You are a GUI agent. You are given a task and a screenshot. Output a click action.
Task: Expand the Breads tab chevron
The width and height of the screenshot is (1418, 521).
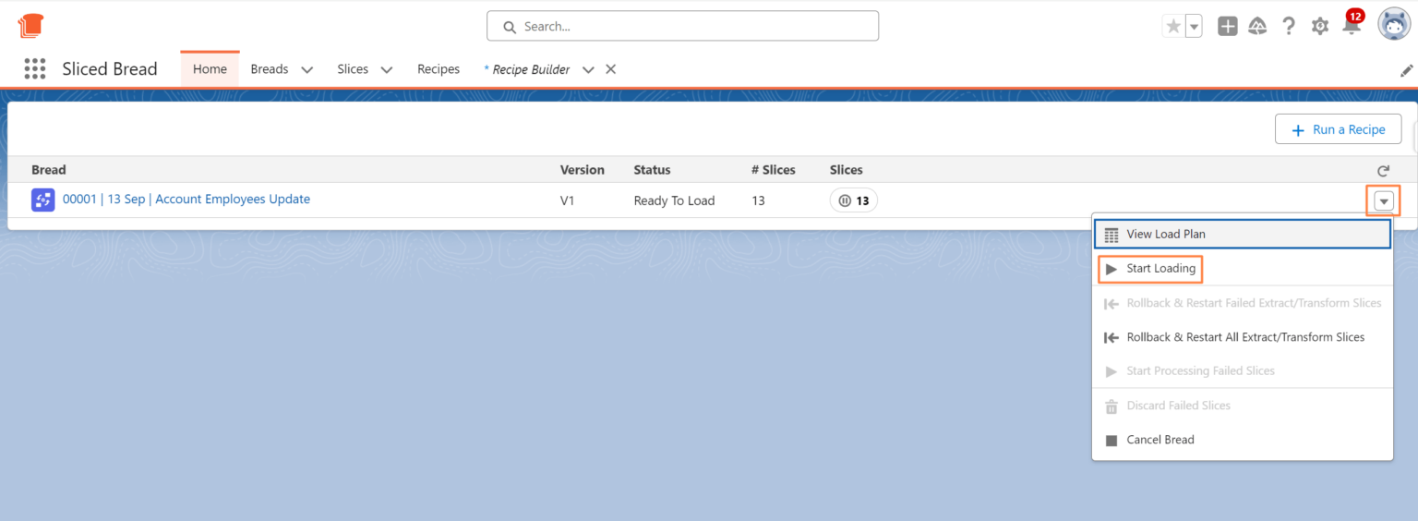click(x=307, y=70)
